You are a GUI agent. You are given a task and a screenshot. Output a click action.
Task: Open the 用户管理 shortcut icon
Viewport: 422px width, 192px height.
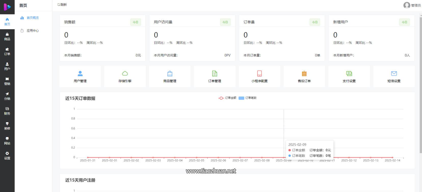pyautogui.click(x=80, y=74)
